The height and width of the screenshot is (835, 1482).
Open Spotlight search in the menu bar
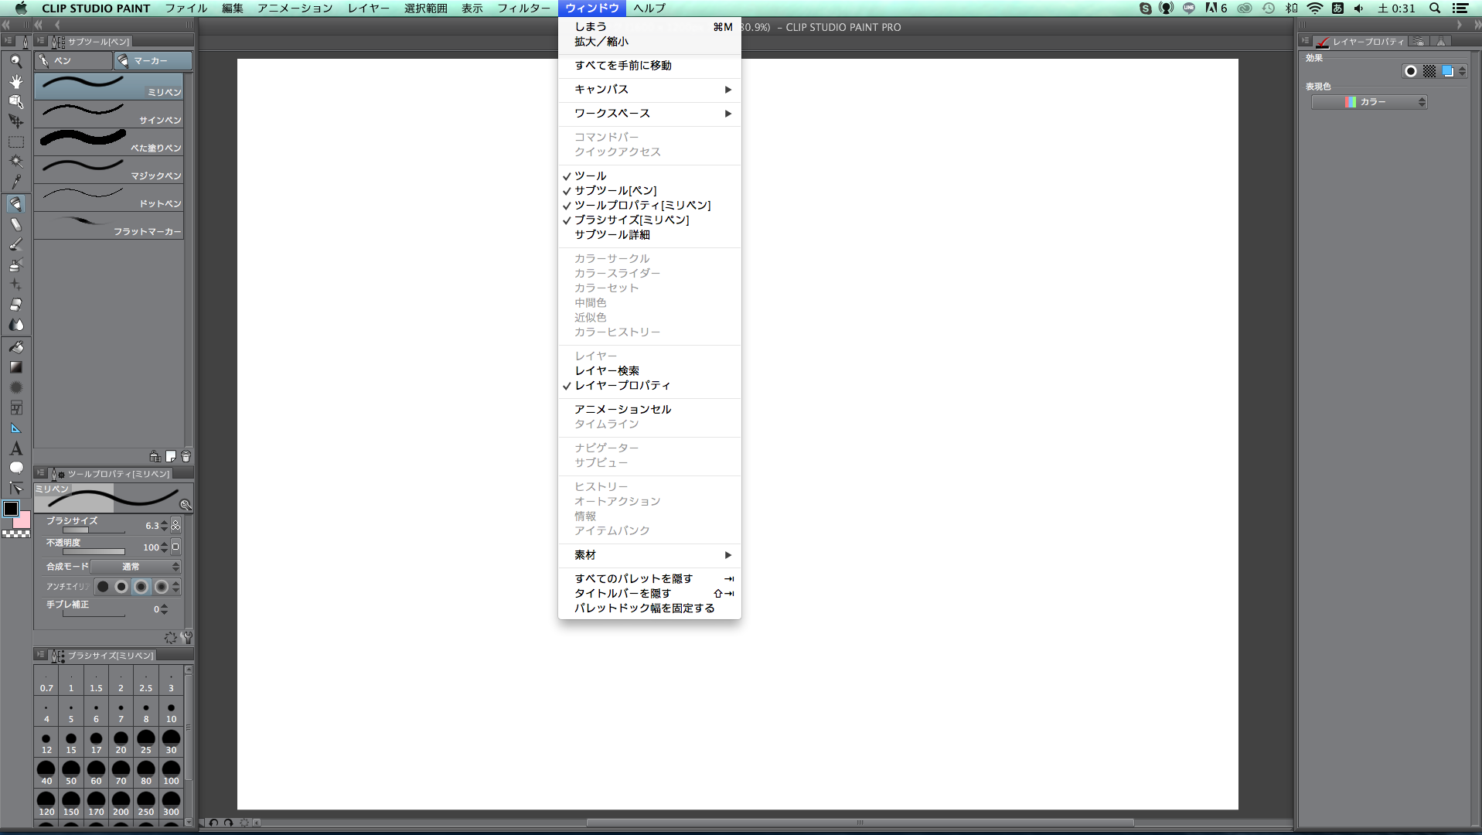tap(1435, 9)
